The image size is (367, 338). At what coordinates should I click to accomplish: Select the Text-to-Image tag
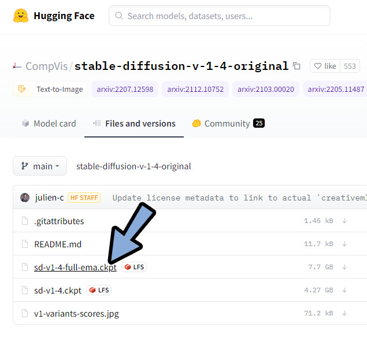pyautogui.click(x=50, y=89)
